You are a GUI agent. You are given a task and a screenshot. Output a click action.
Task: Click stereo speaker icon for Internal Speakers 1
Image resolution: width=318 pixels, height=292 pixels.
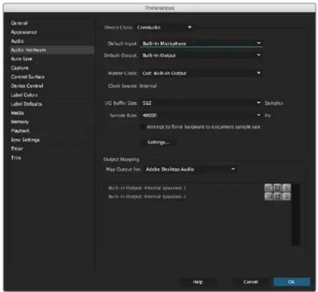[x=268, y=187]
